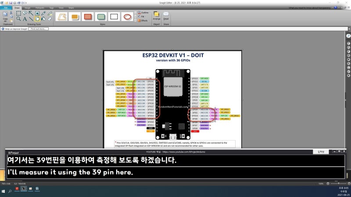Open the Windows Start menu
The width and height of the screenshot is (351, 197).
(3, 191)
